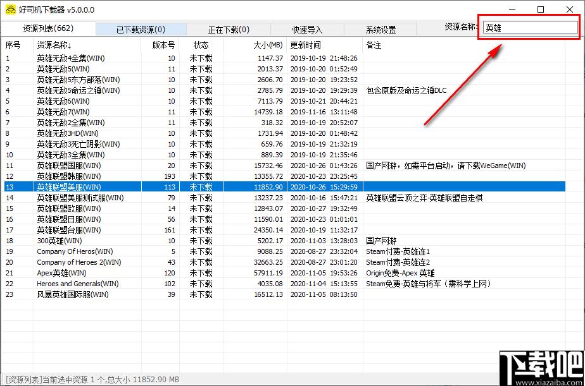Image resolution: width=585 pixels, height=386 pixels.
Task: Click note 英雄联盟云顶之弈-英雄联盟自走棋
Action: coord(424,198)
